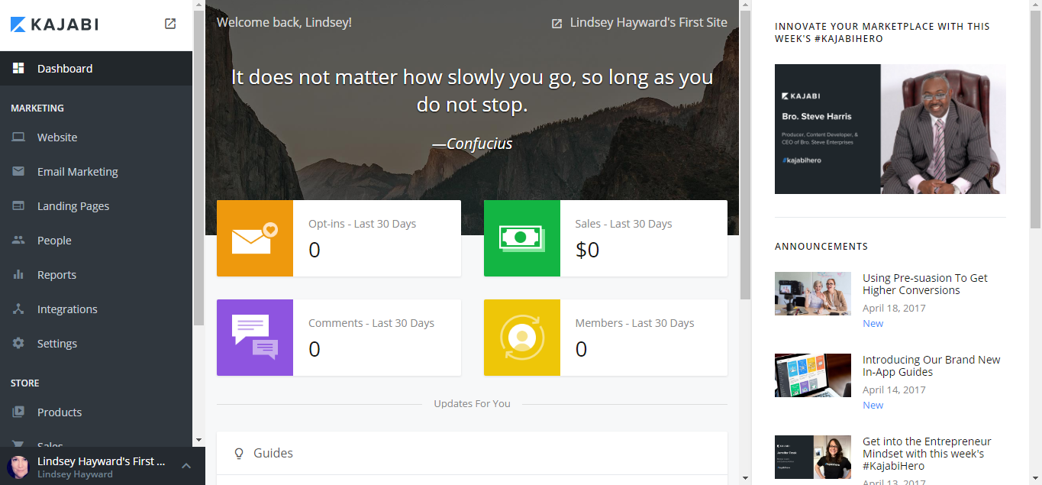Click the Products icon in the Store section
1042x485 pixels.
pos(18,412)
